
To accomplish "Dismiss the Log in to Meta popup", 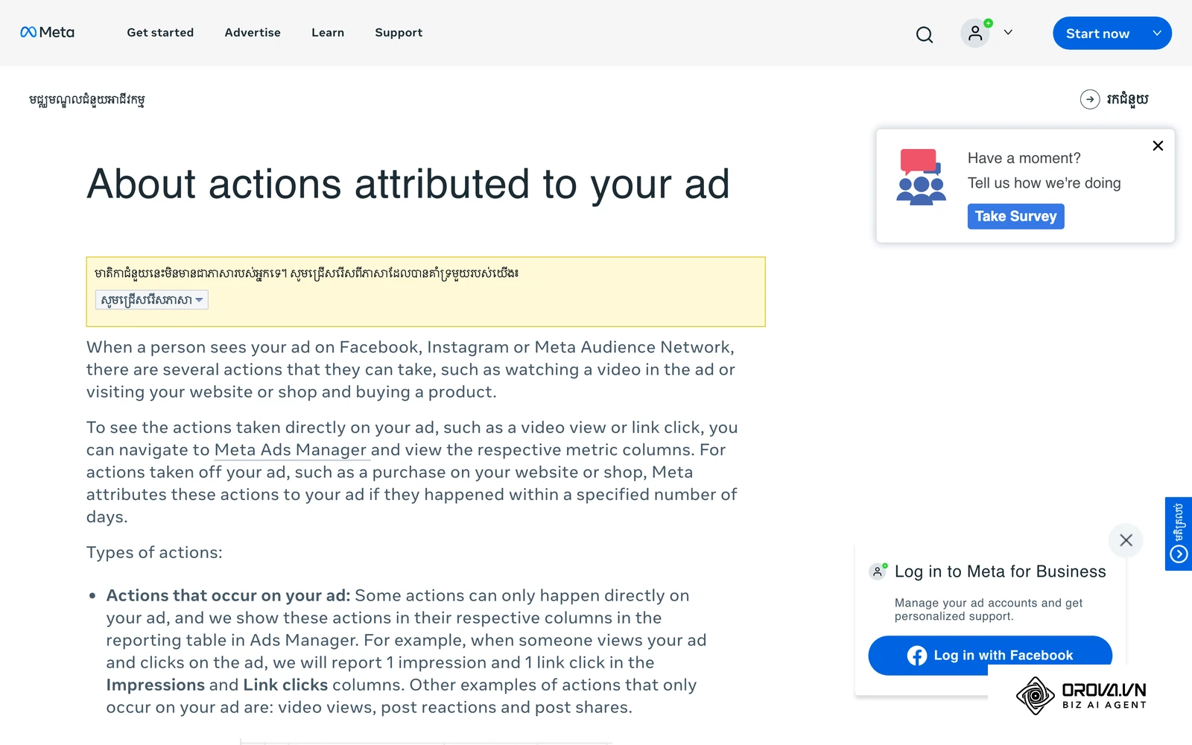I will coord(1126,540).
